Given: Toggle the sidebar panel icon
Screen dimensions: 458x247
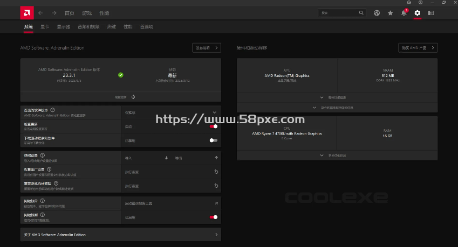Looking at the screenshot, I should (431, 13).
